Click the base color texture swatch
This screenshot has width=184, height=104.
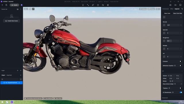(x=164, y=17)
